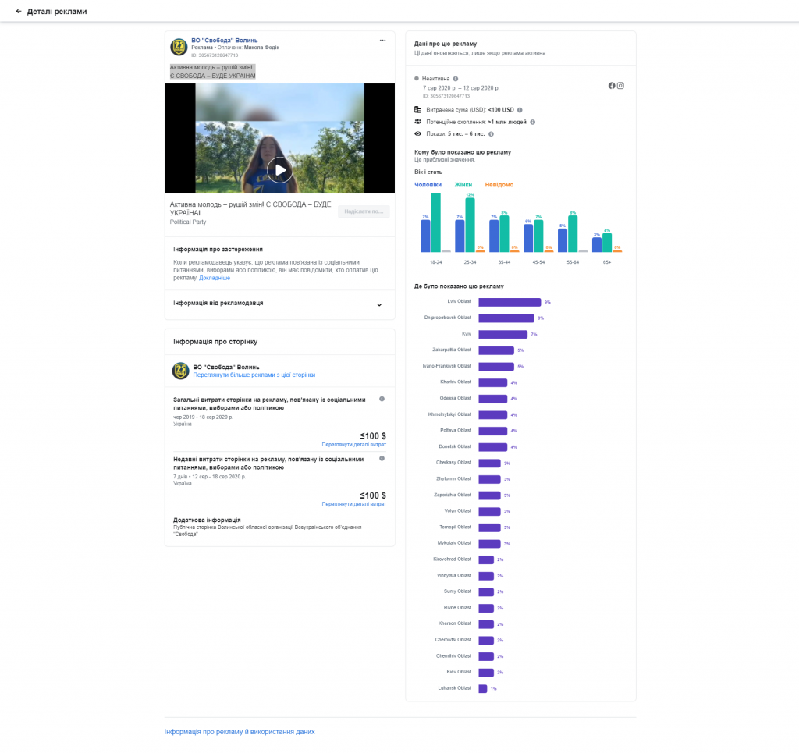Open the Докладніше link
The width and height of the screenshot is (799, 753).
point(215,278)
